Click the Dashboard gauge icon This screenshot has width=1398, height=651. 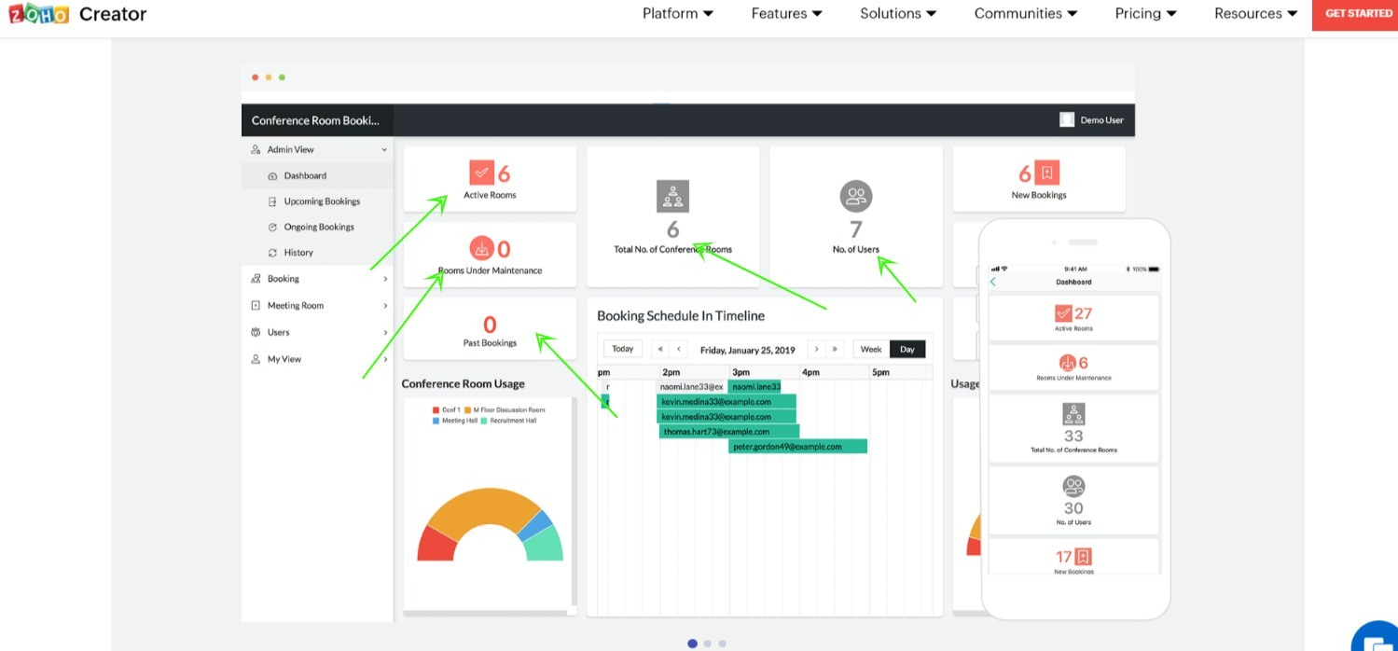[x=272, y=175]
